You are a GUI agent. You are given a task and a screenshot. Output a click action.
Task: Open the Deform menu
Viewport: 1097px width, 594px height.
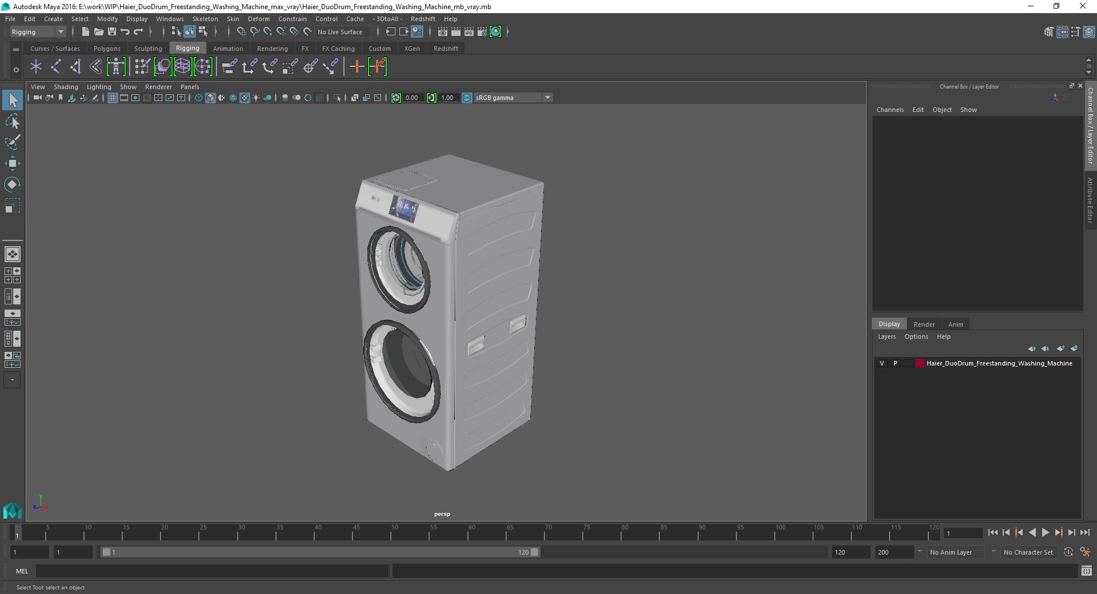point(258,19)
